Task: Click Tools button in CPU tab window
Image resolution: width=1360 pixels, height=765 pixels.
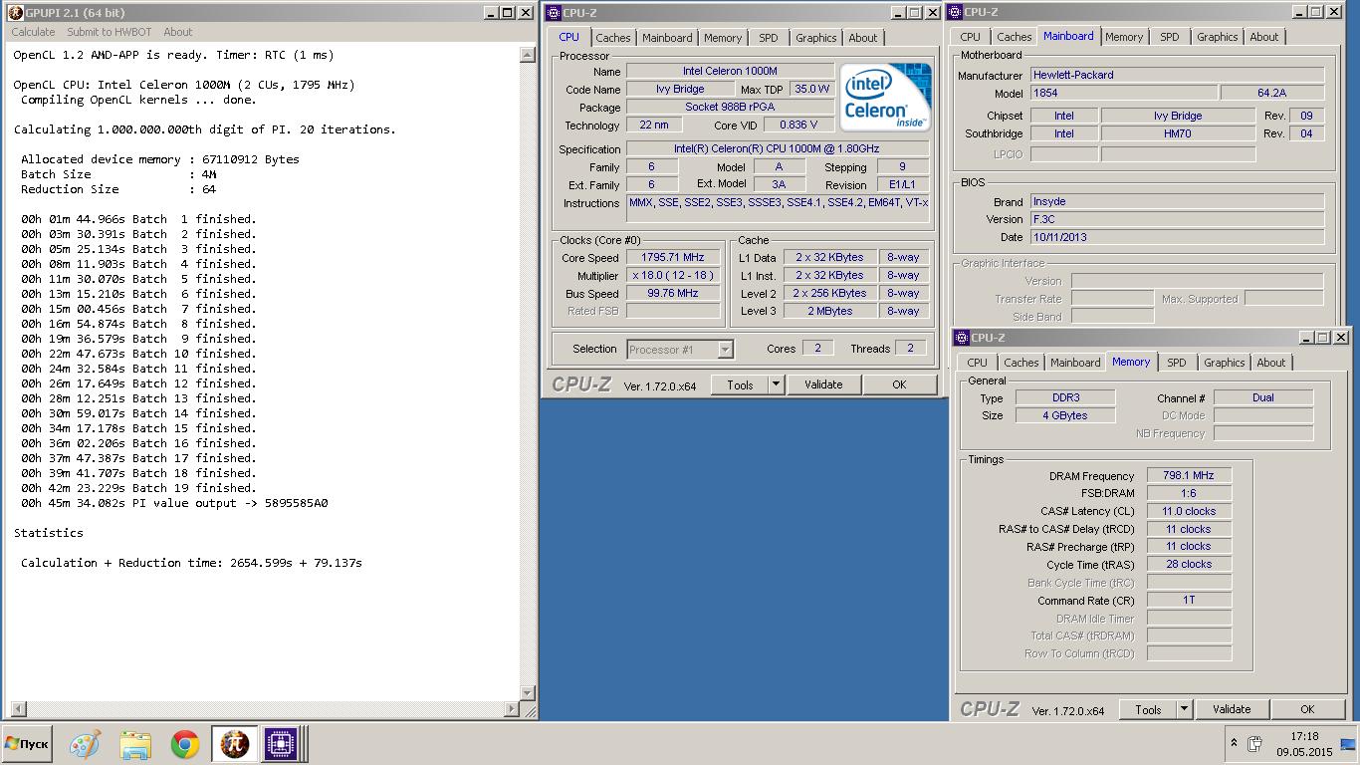Action: (740, 384)
